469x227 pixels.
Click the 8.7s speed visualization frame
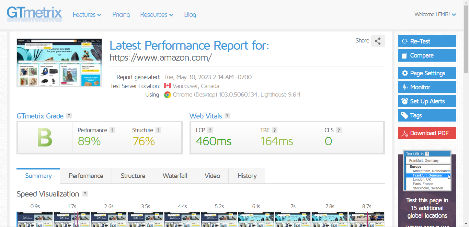[367, 219]
